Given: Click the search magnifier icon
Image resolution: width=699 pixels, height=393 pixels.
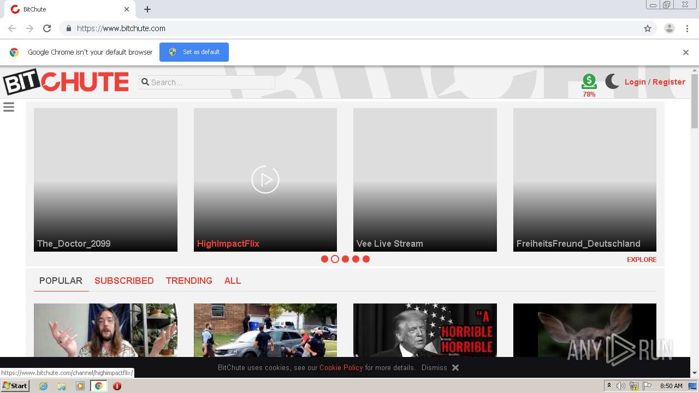Looking at the screenshot, I should click(x=145, y=82).
